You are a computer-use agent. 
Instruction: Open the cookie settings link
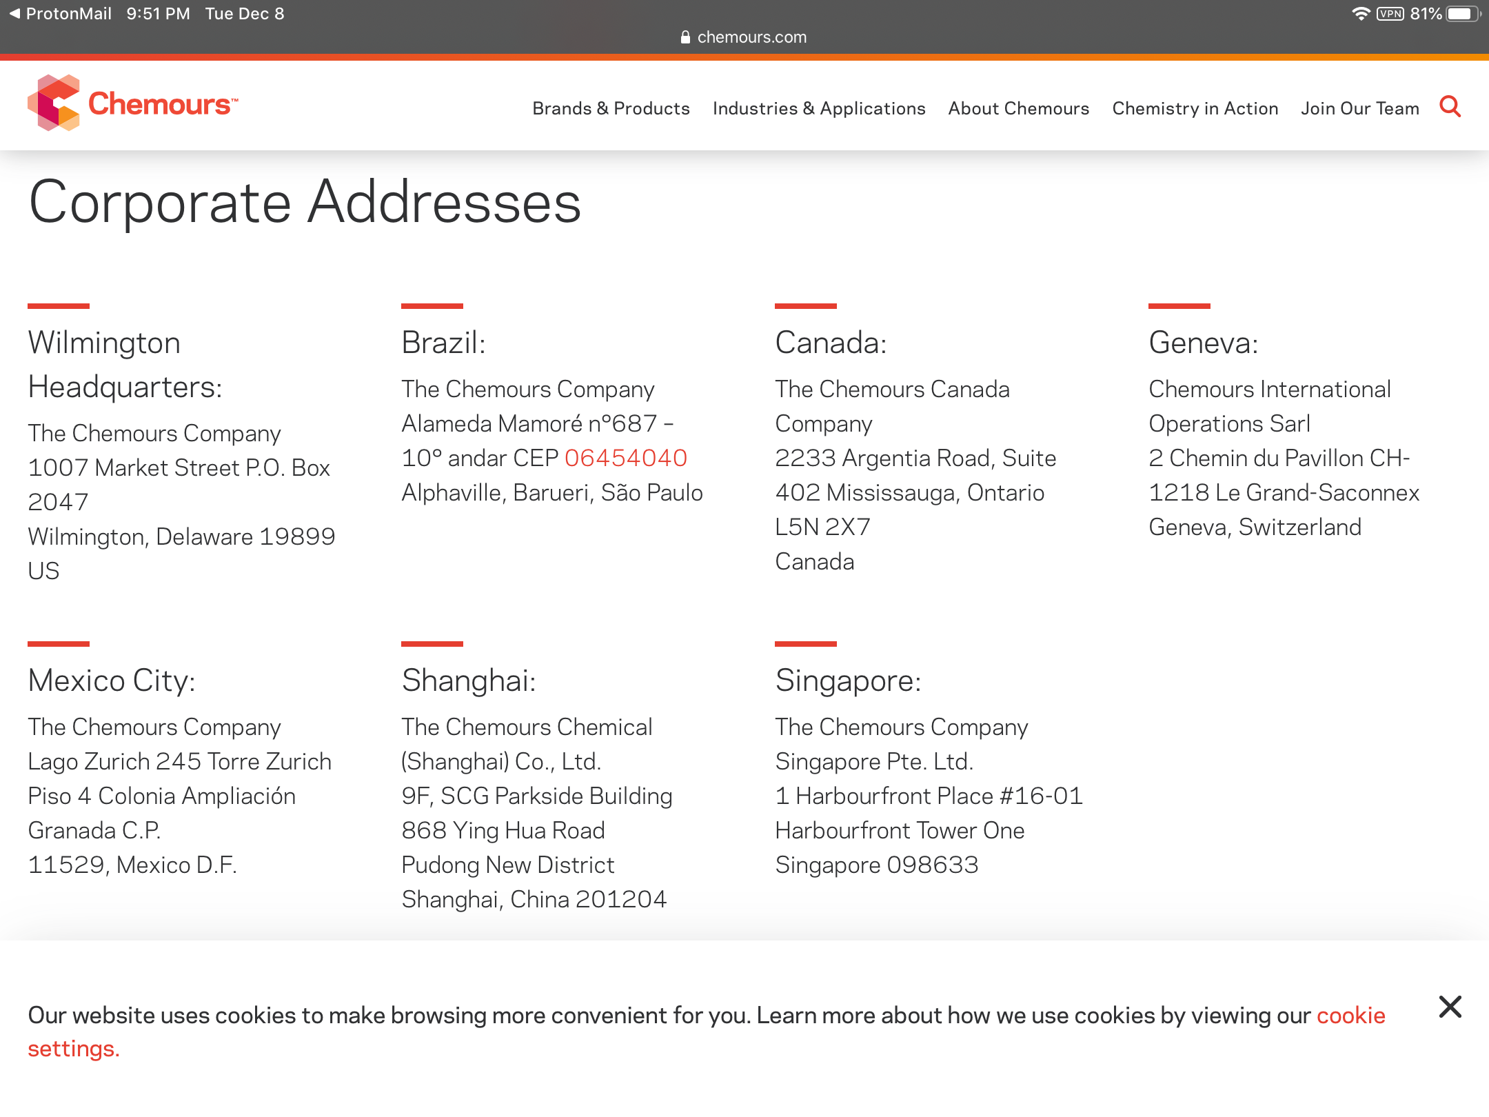707,1032
